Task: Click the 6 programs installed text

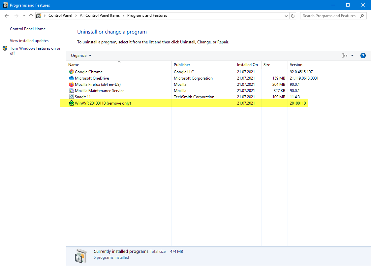Action: coord(111,257)
